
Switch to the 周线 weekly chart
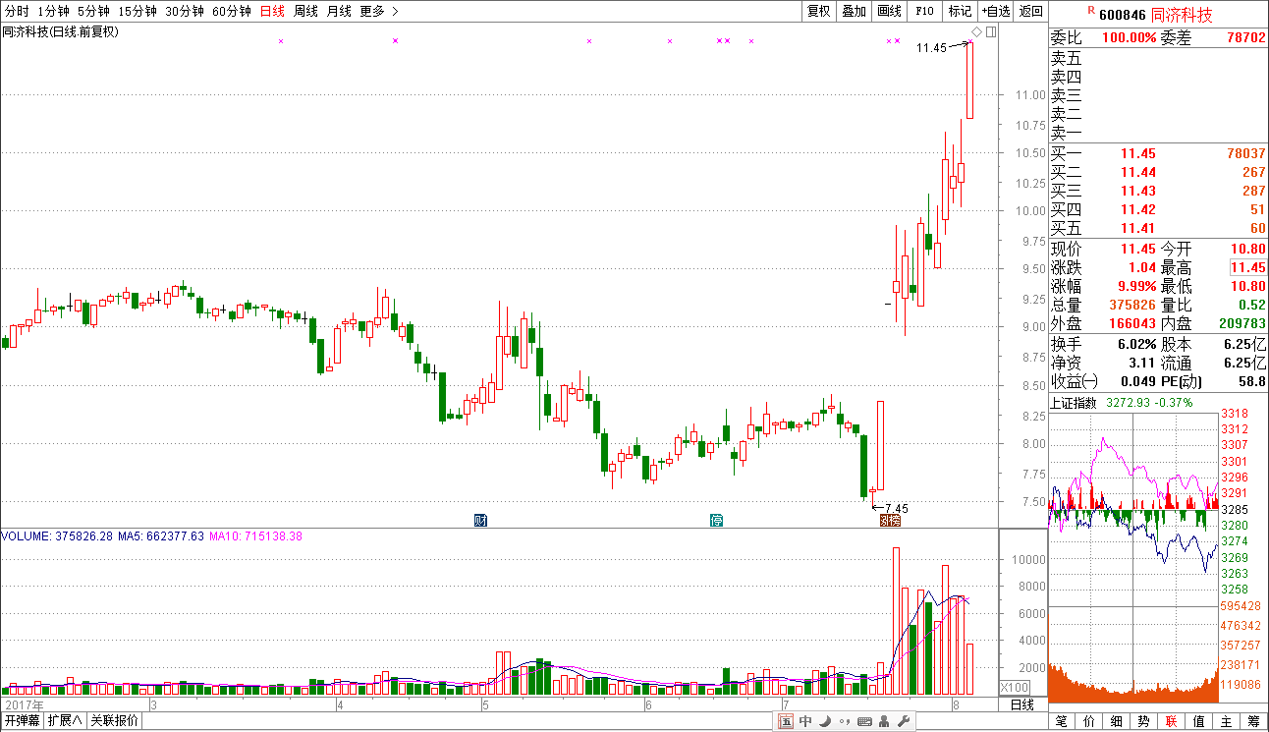[305, 11]
